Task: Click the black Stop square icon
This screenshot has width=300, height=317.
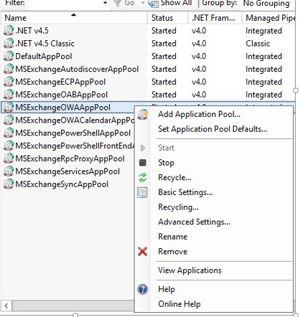Action: (143, 163)
